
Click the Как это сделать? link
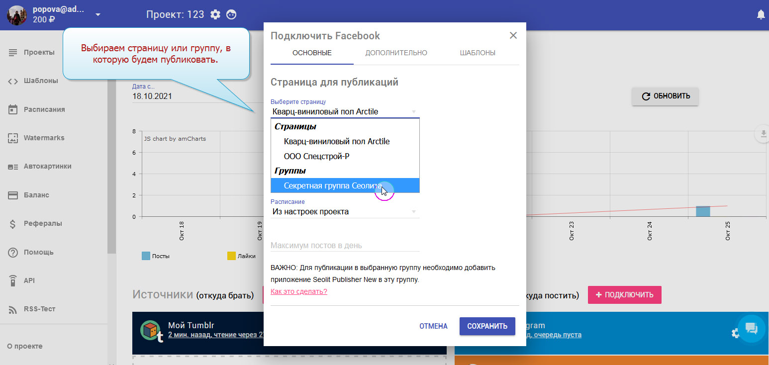pyautogui.click(x=298, y=291)
